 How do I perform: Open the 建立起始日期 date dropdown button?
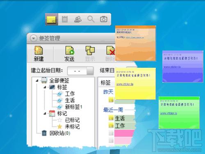pyautogui.click(x=90, y=71)
